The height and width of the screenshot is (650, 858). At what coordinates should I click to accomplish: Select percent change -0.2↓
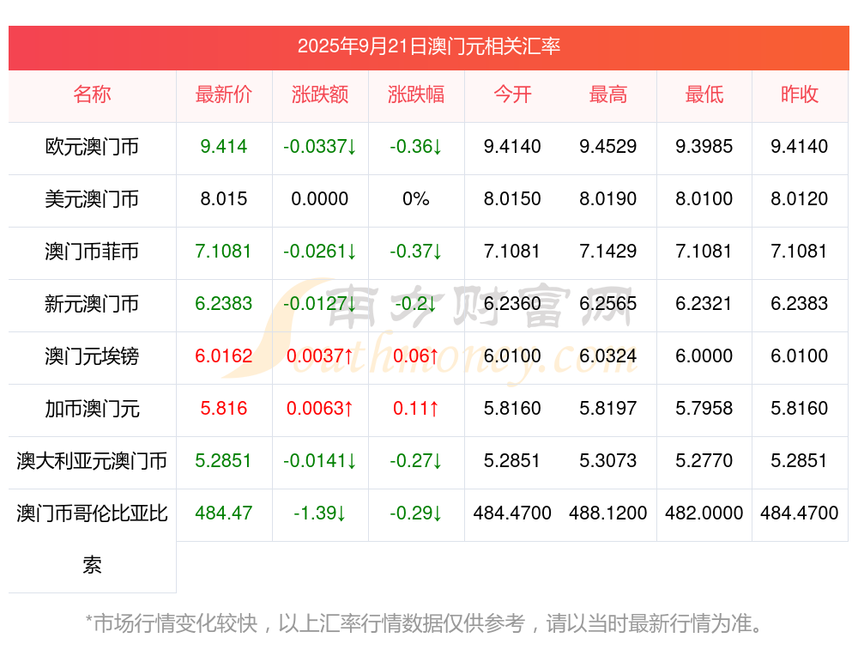point(416,303)
